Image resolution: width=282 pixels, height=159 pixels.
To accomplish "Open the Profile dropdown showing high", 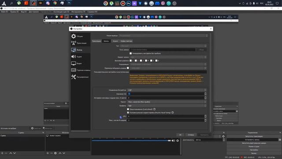I will point(167,106).
